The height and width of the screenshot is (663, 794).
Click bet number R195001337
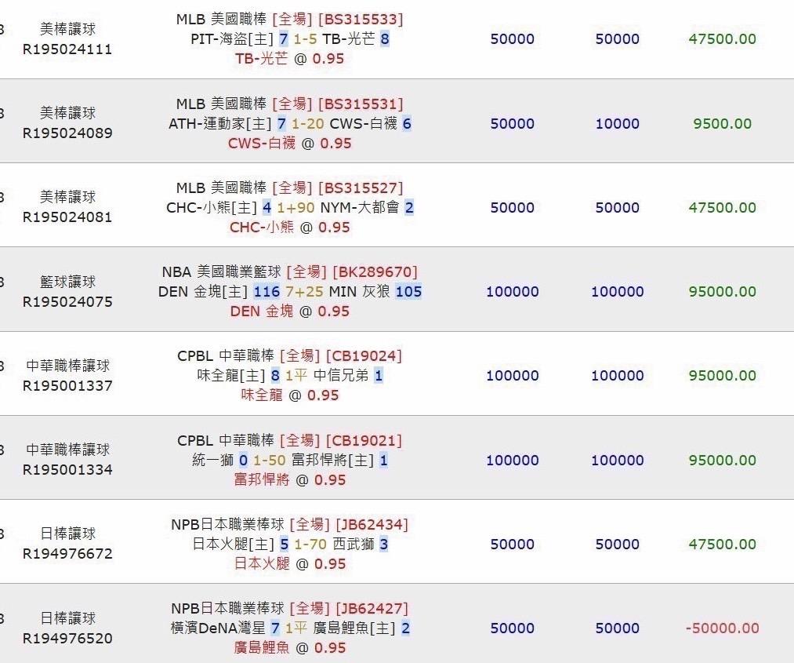pyautogui.click(x=67, y=386)
